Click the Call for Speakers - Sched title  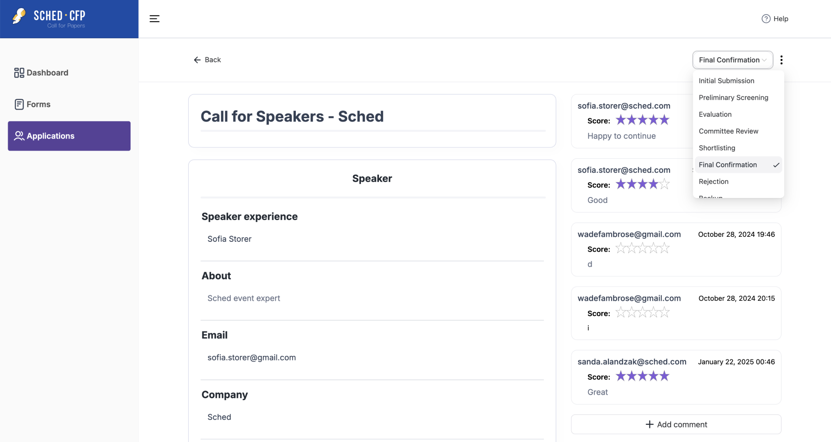click(x=292, y=116)
